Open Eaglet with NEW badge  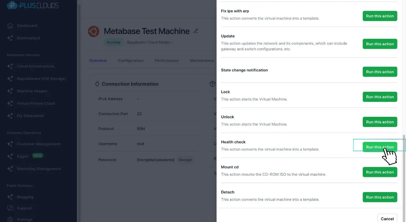pos(23,156)
